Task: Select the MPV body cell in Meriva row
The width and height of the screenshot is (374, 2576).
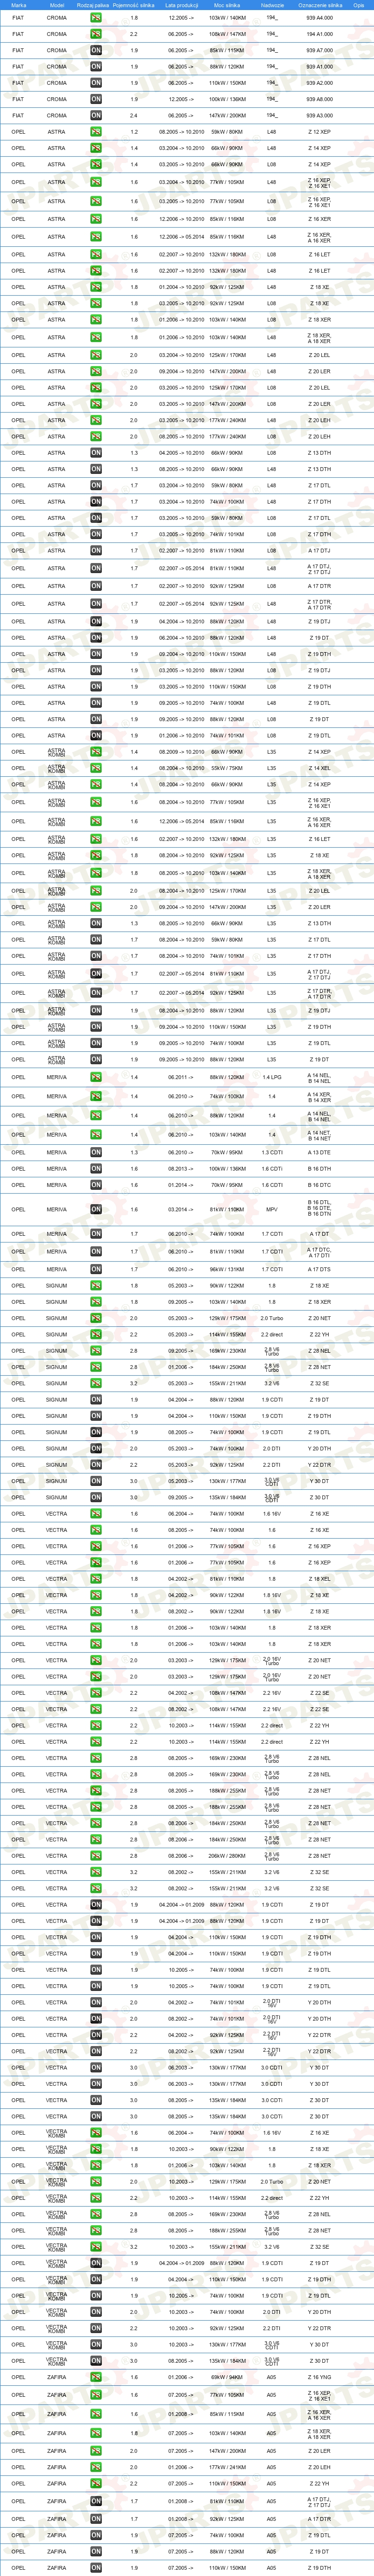Action: 272,1209
